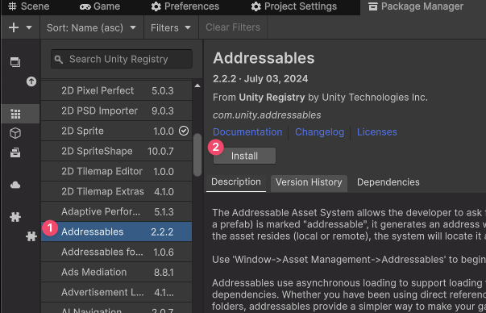The width and height of the screenshot is (486, 313).
Task: Open the In Project packages icon
Action: (x=15, y=62)
